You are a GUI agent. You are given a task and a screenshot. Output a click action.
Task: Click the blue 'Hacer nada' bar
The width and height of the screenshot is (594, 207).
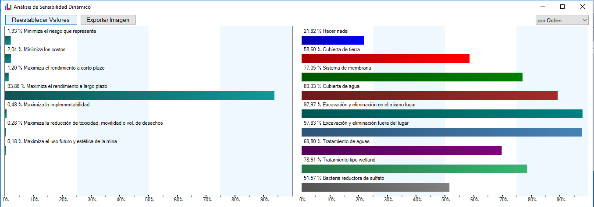pyautogui.click(x=333, y=40)
